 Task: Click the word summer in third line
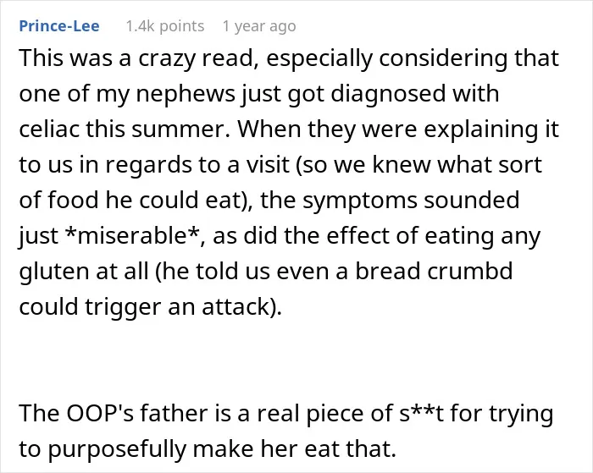tap(180, 129)
